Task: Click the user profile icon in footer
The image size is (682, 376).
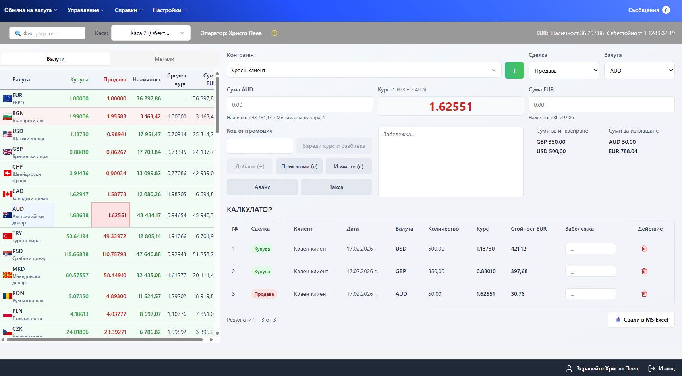Action: pyautogui.click(x=569, y=368)
